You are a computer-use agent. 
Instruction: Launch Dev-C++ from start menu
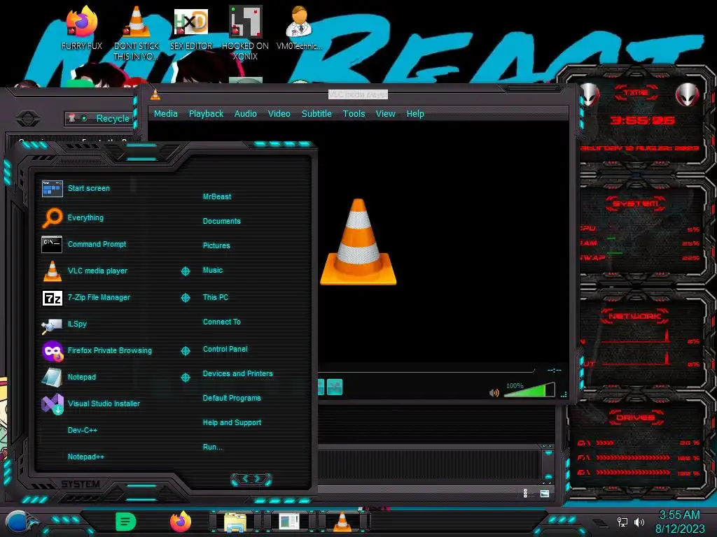coord(83,430)
